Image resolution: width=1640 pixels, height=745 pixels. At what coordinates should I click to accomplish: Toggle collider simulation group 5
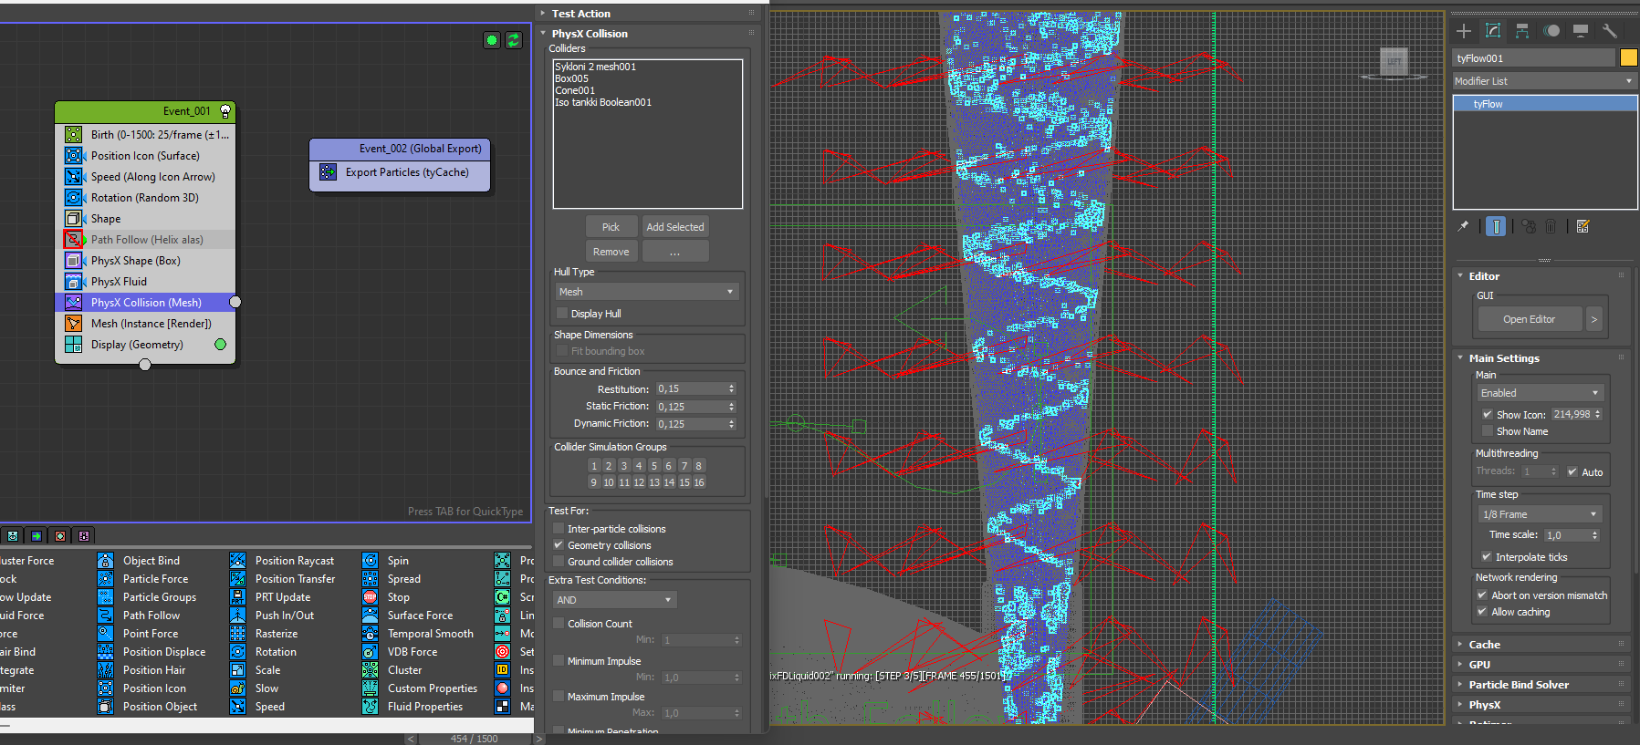click(x=653, y=466)
